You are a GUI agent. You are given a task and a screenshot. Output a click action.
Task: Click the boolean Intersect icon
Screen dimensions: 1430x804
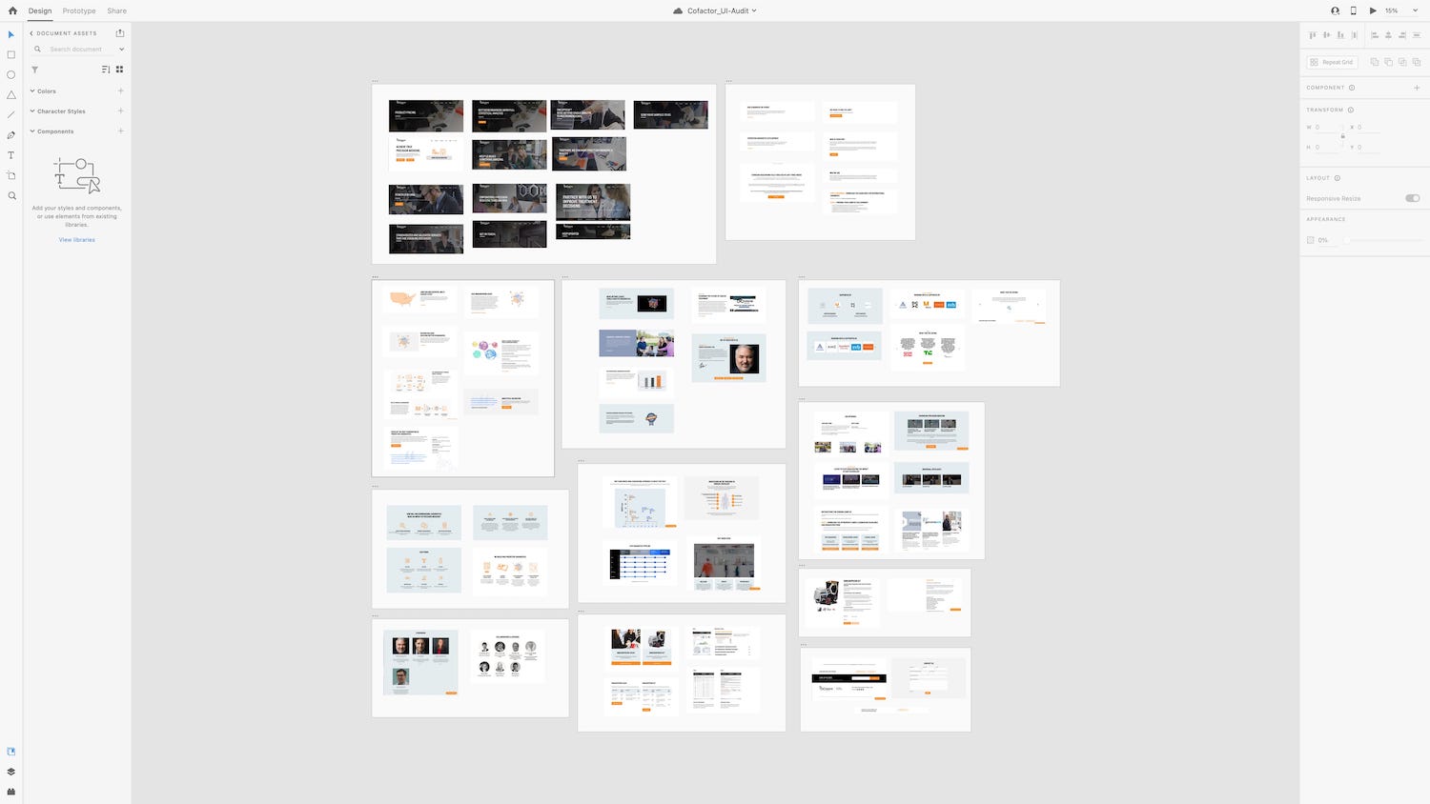click(x=1402, y=62)
